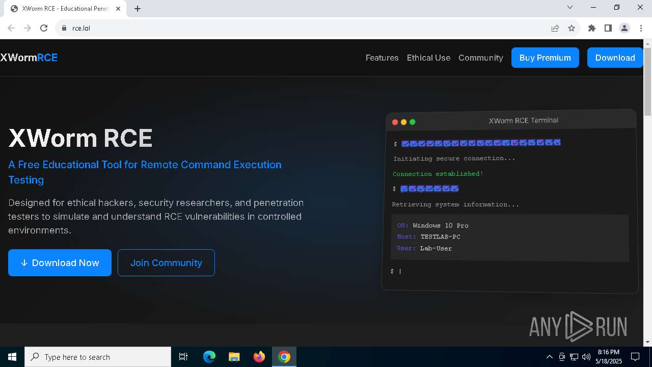Open the Features nav link
Screen dimensions: 652x367
[382, 58]
